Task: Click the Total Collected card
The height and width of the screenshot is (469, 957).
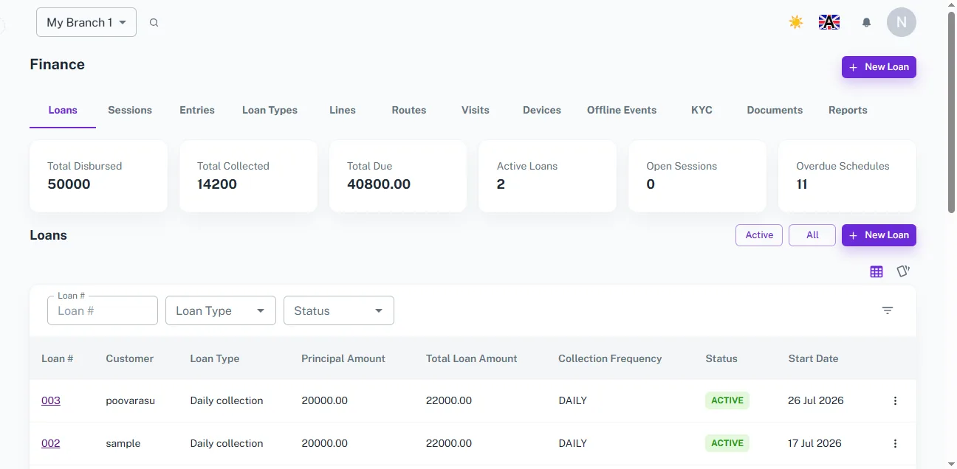Action: 248,176
